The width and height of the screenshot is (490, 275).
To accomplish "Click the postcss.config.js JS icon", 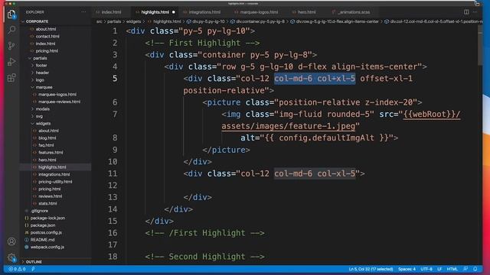I will point(27,232).
